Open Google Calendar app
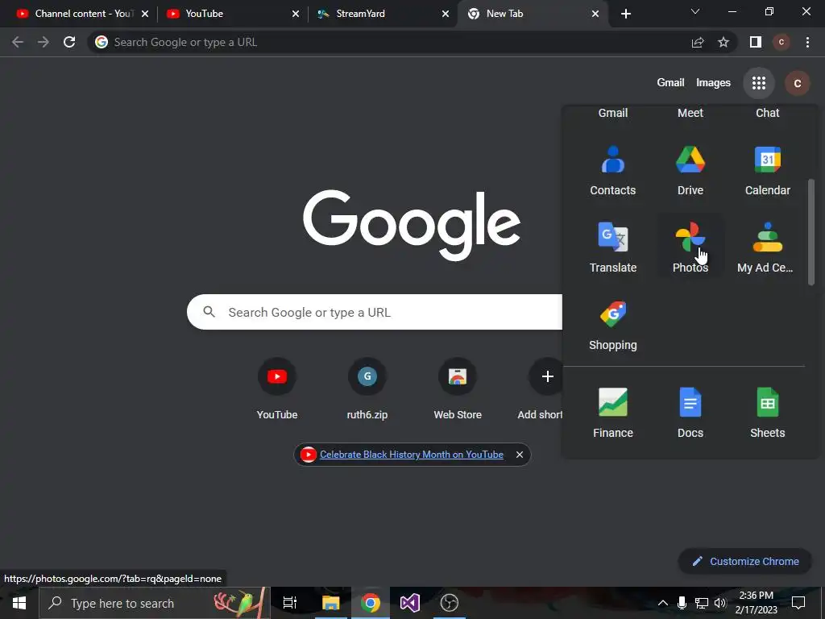Image resolution: width=825 pixels, height=619 pixels. 767,171
